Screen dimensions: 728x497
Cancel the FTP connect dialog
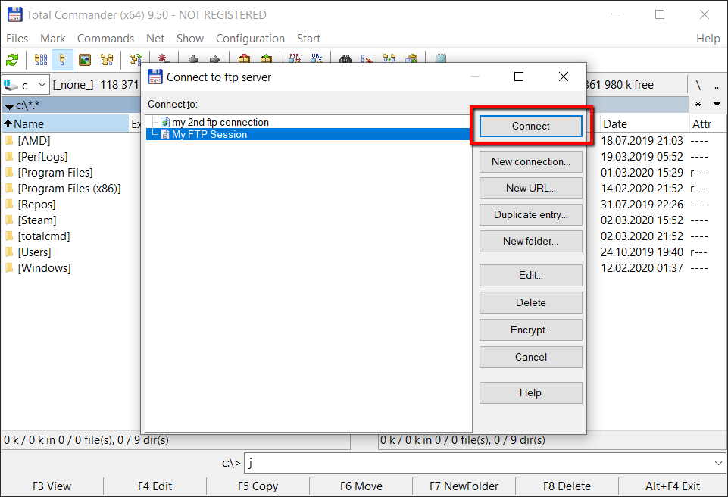click(531, 357)
